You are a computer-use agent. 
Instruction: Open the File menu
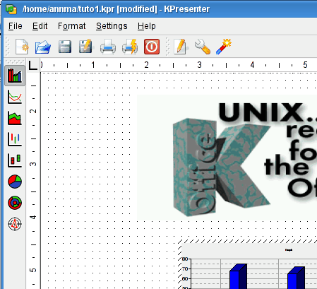tap(16, 26)
